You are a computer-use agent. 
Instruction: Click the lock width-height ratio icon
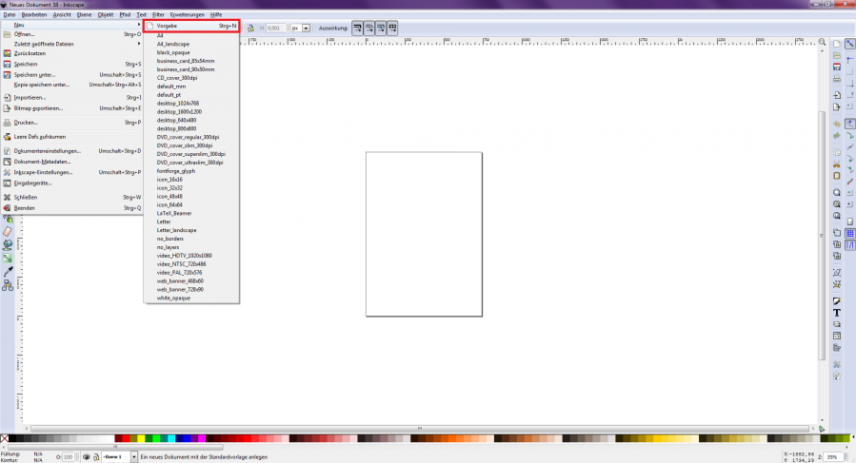[250, 29]
